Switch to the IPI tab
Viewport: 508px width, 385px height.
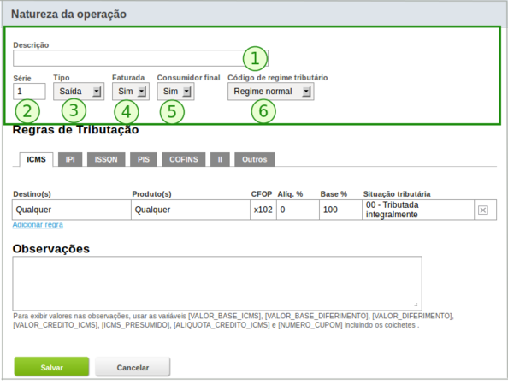click(70, 159)
